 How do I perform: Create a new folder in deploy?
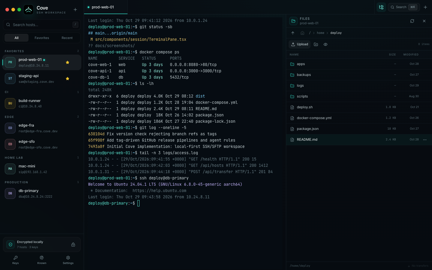point(316,44)
